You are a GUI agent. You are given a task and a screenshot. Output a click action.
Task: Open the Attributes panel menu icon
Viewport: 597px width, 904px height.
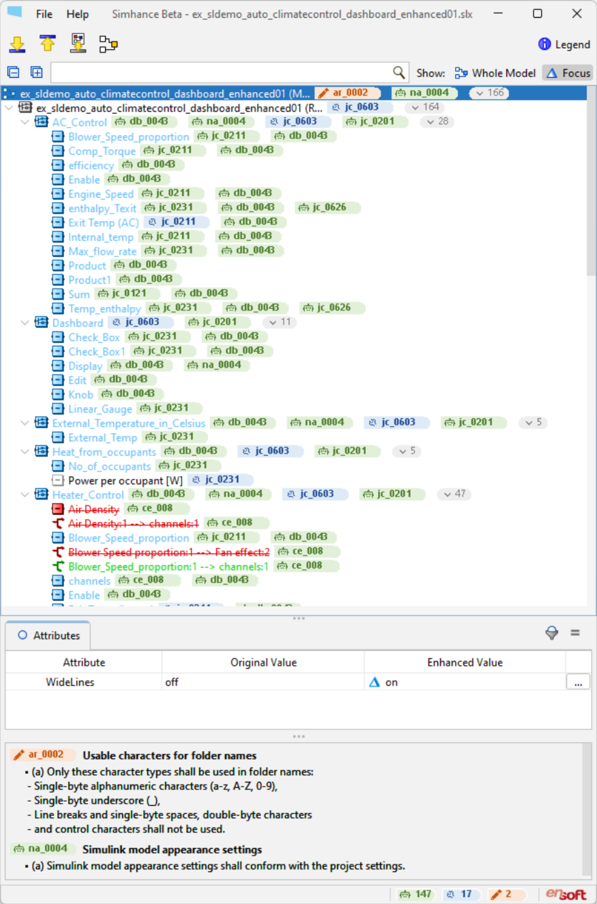(575, 633)
